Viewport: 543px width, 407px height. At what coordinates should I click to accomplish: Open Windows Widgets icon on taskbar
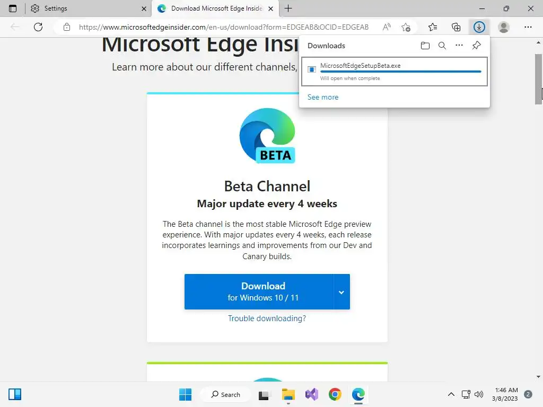click(15, 394)
